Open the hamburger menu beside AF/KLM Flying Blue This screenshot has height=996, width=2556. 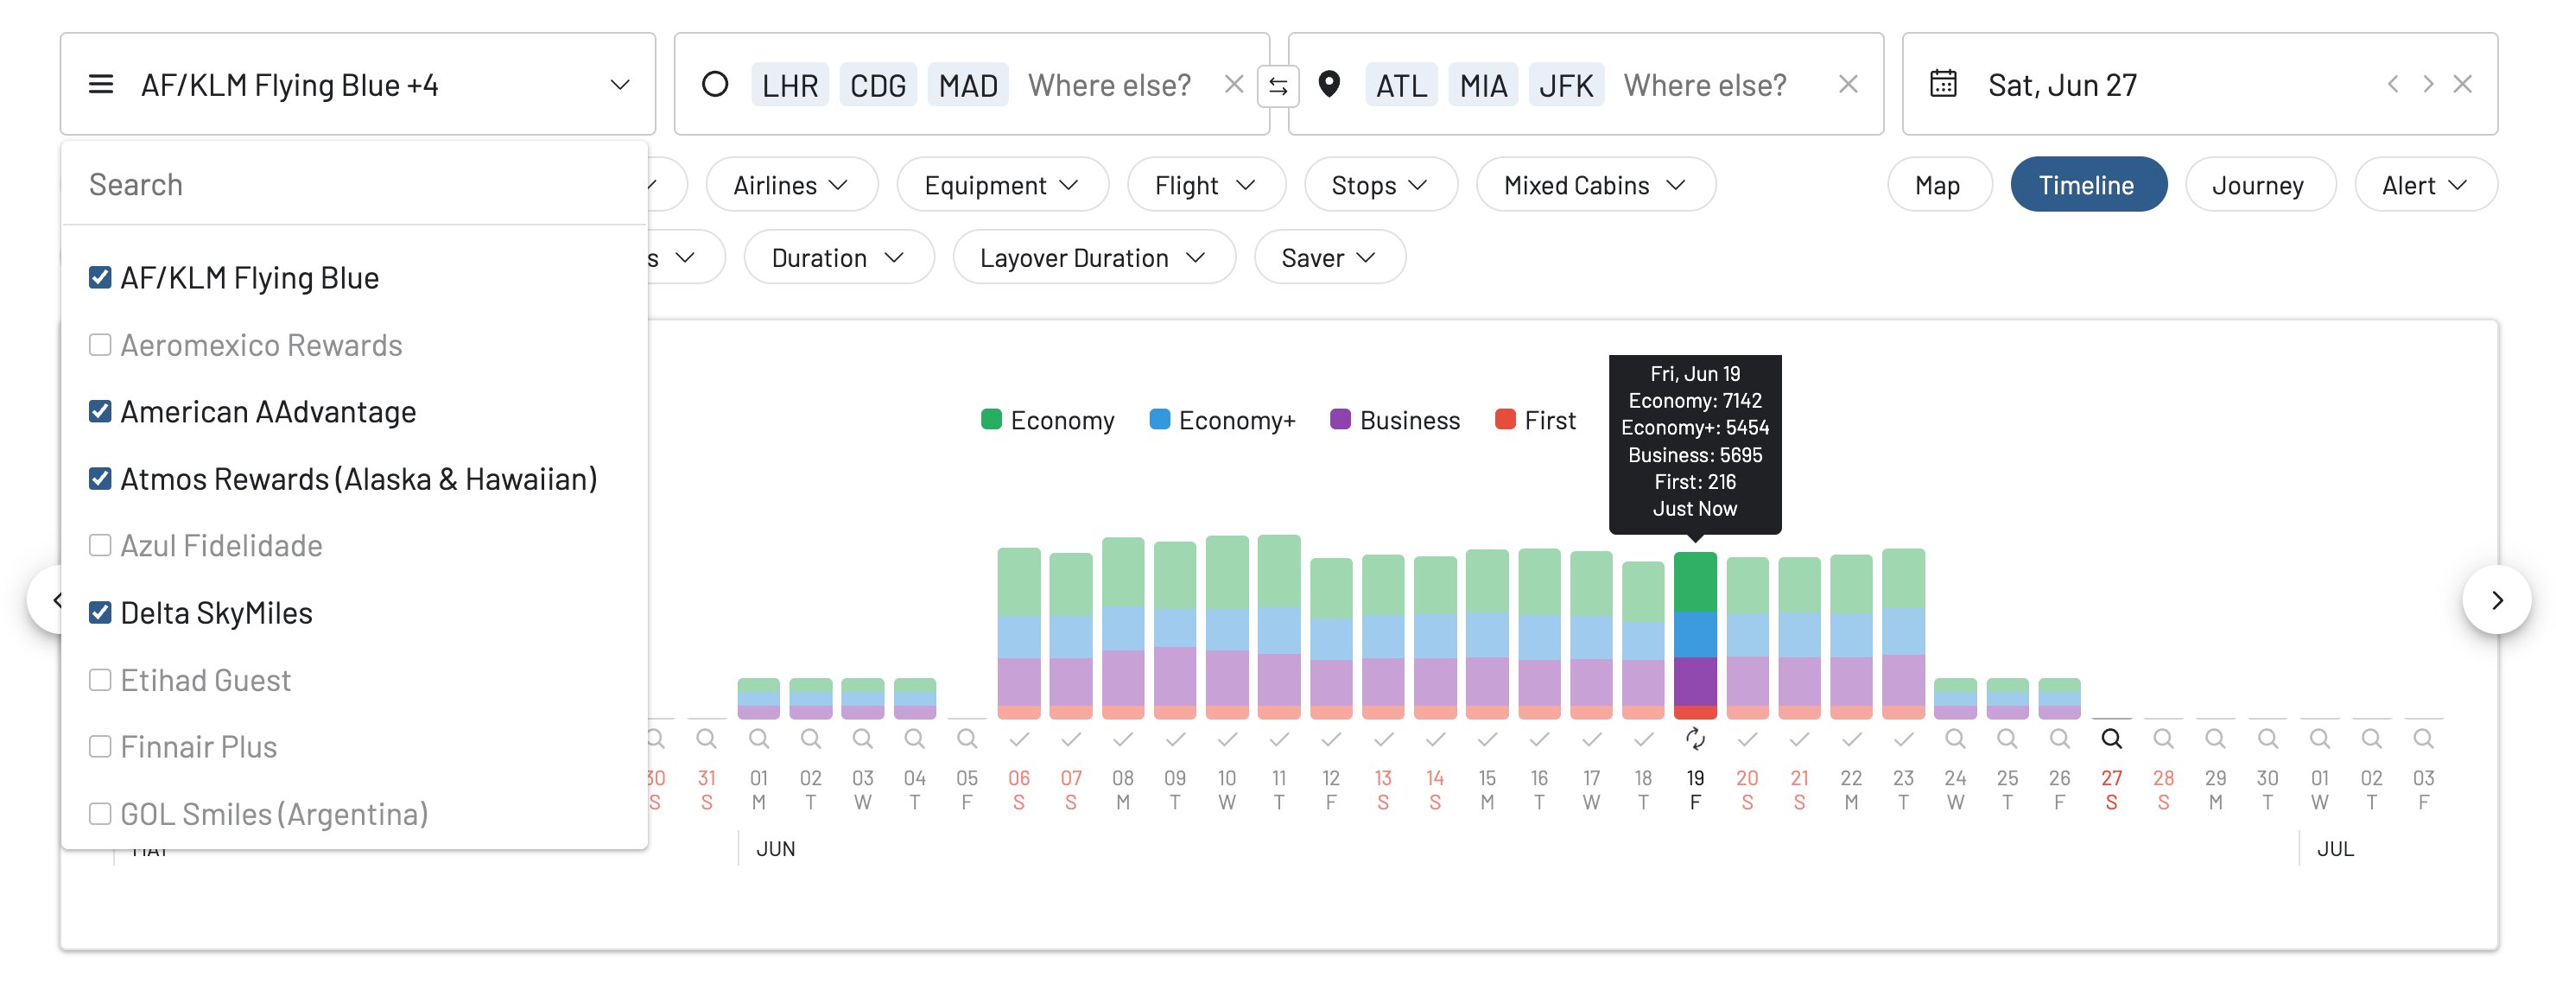coord(100,83)
